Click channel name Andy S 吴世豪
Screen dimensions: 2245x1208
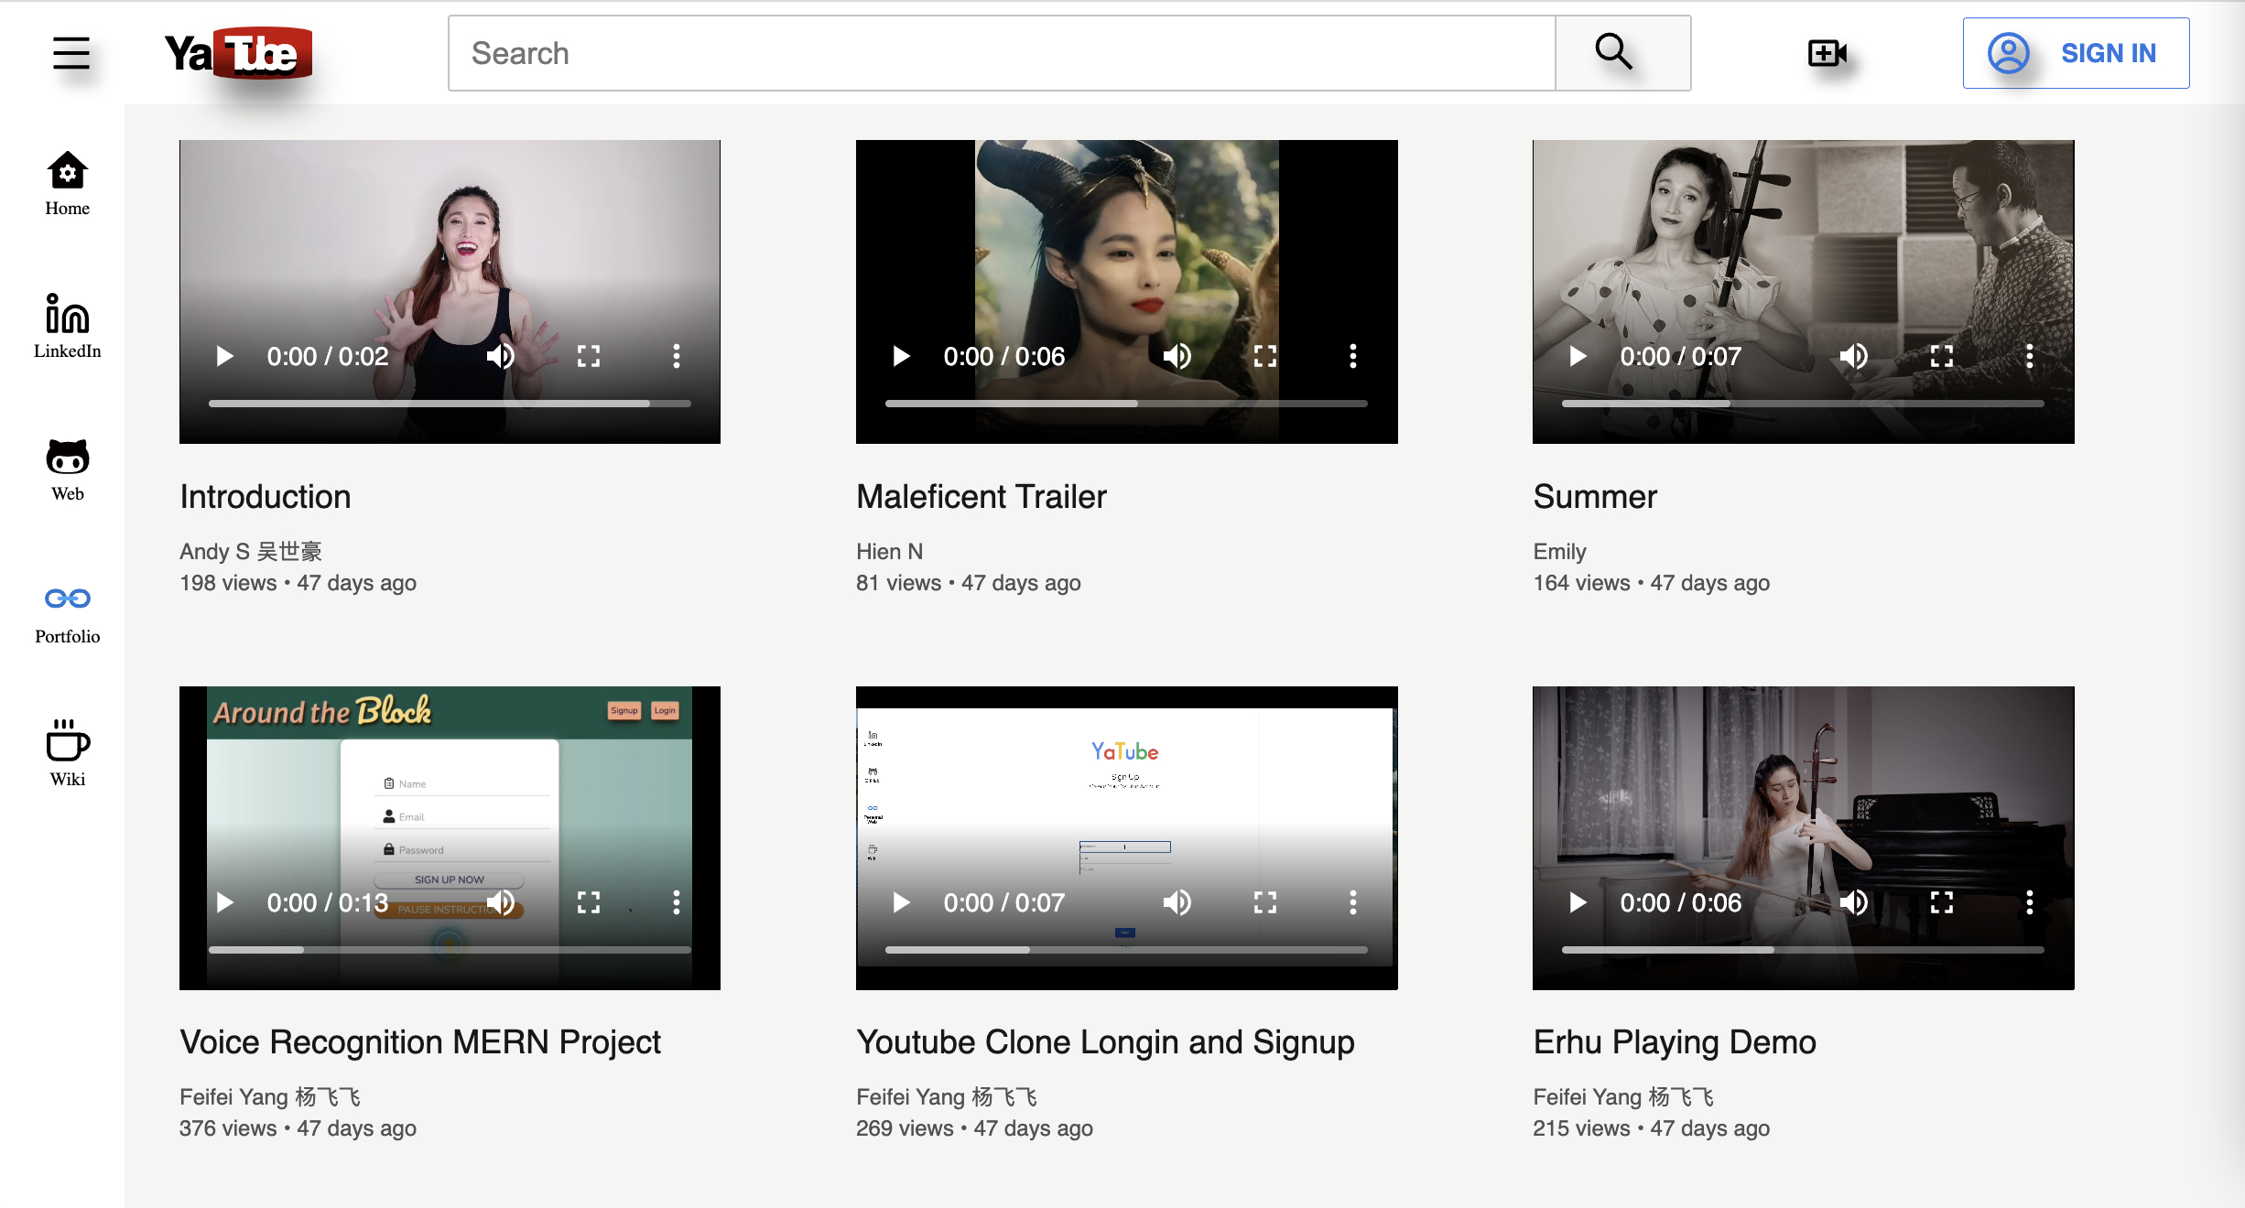point(251,551)
